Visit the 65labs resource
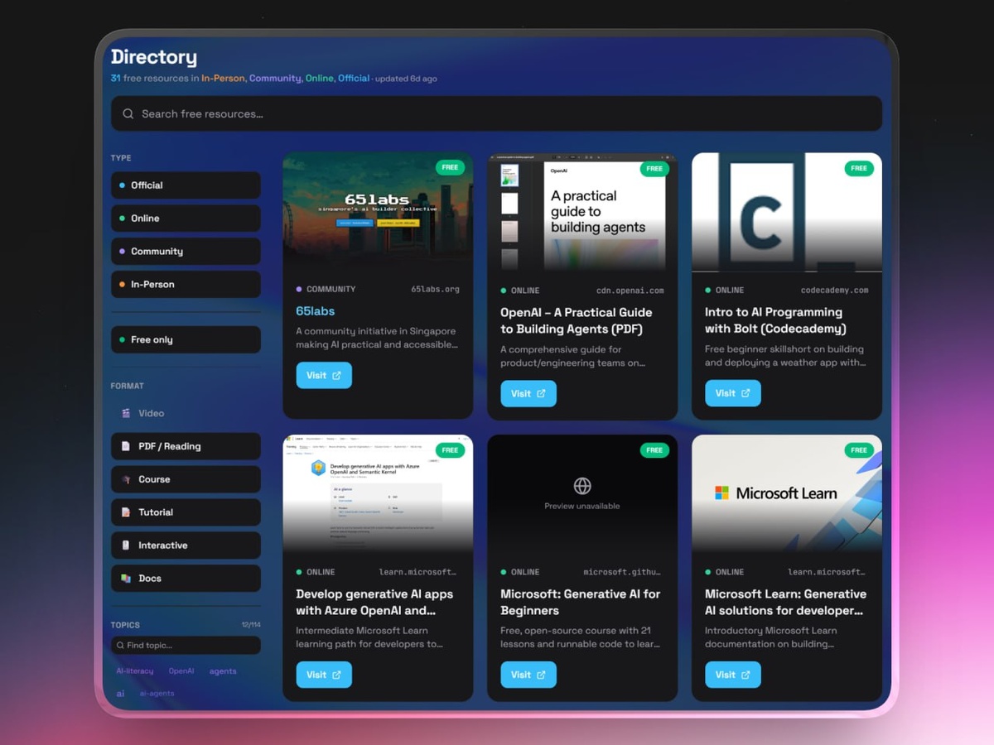994x745 pixels. (x=324, y=376)
